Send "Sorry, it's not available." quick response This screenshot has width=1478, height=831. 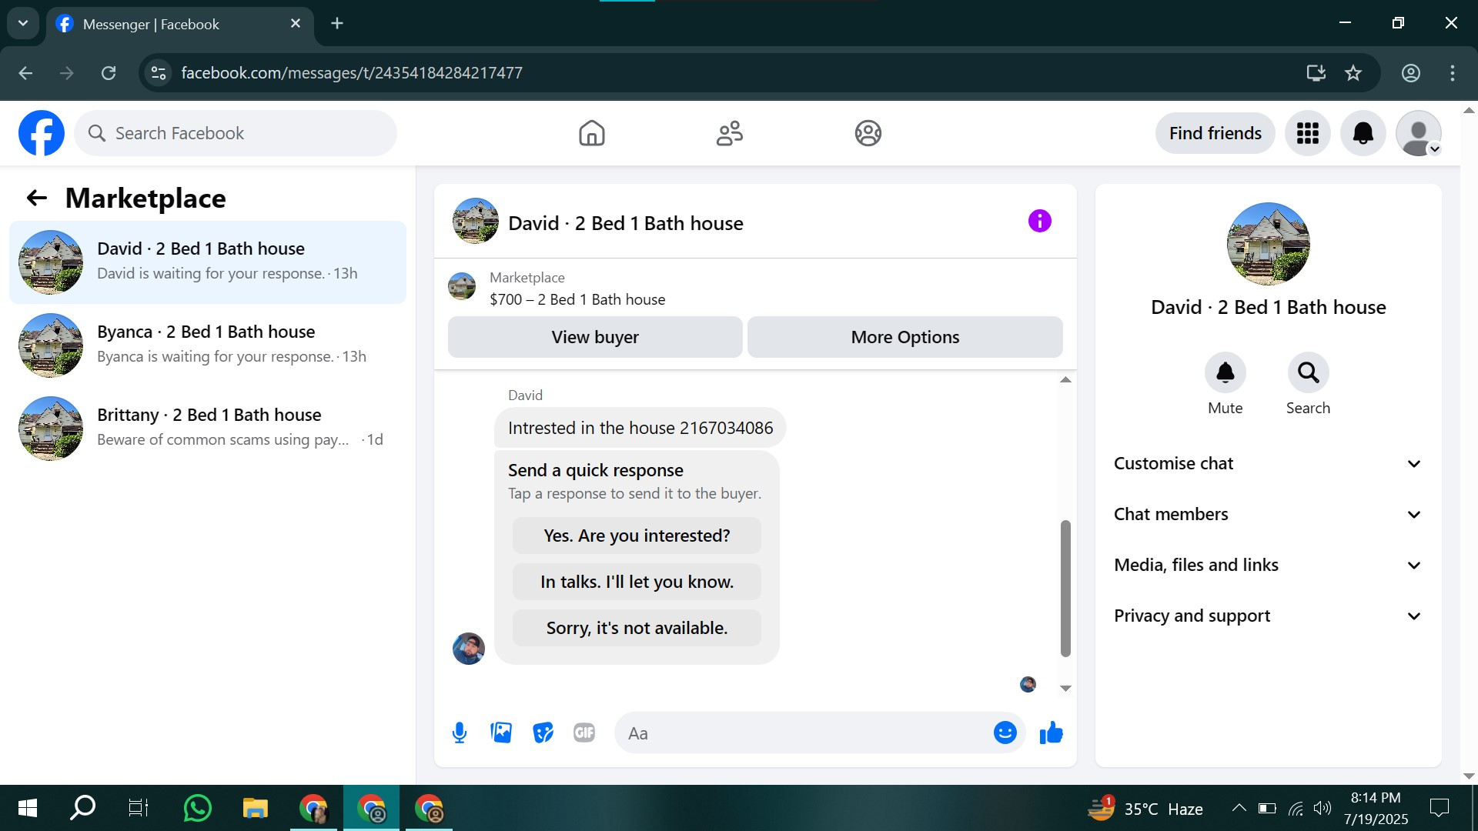pyautogui.click(x=637, y=628)
